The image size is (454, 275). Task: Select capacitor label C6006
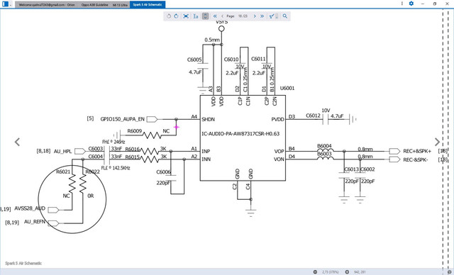(163, 172)
